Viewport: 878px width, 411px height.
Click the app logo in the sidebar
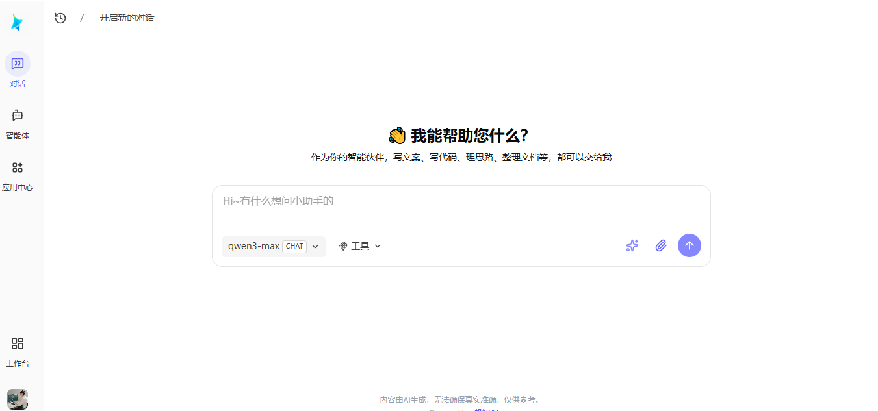(17, 21)
